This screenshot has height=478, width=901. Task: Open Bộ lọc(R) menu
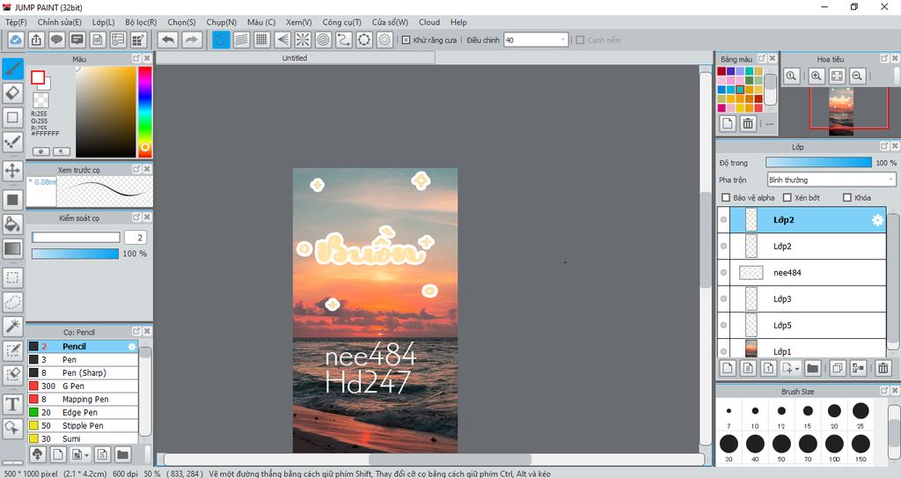[141, 22]
